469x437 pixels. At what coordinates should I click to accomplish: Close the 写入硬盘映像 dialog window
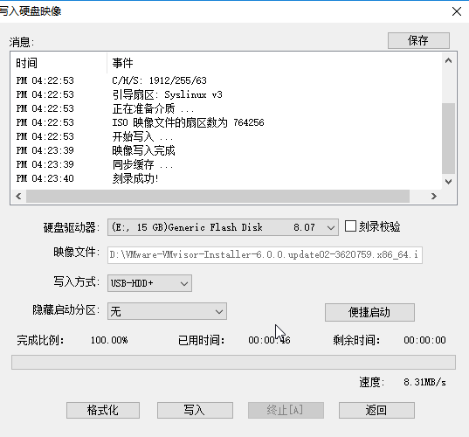(457, 11)
